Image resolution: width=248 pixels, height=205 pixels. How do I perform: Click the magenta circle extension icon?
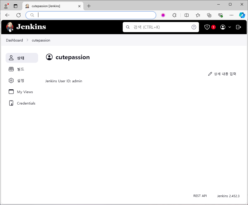pos(163,15)
